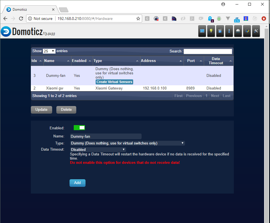Viewport: 270px width, 223px height.
Task: Open a new browser tab
Action: (64, 10)
